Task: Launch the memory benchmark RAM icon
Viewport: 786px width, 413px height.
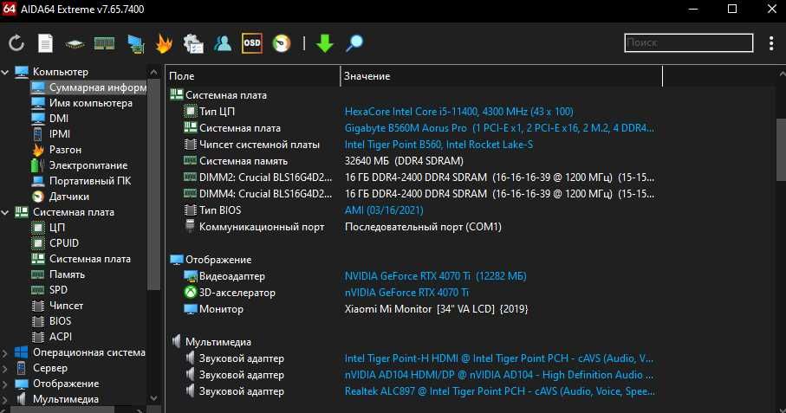Action: [104, 43]
